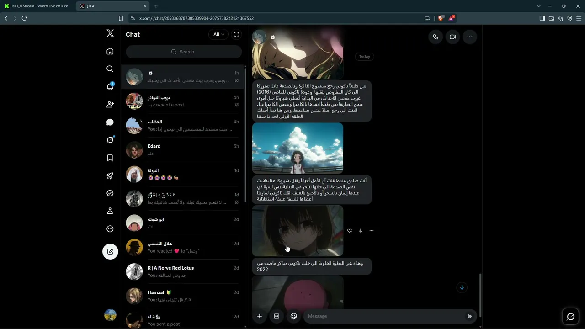Open Bookmarks in the X sidebar
Viewport: 585px width, 329px height.
[x=110, y=158]
